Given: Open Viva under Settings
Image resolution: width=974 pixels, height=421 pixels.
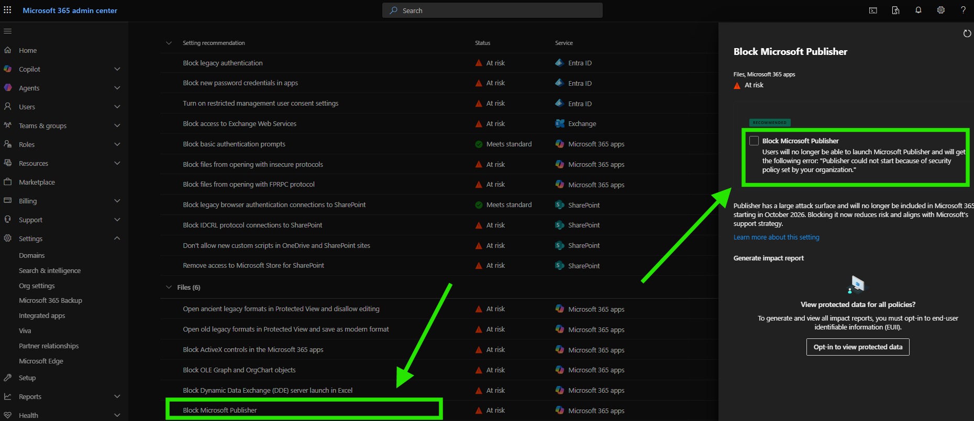Looking at the screenshot, I should (25, 331).
